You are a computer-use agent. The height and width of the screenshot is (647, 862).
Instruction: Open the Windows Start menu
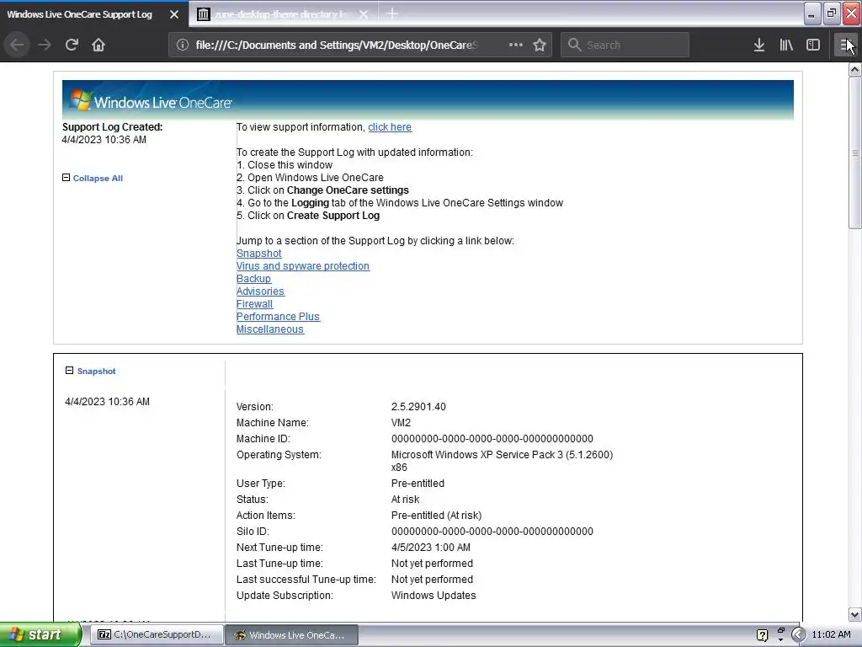click(x=40, y=635)
